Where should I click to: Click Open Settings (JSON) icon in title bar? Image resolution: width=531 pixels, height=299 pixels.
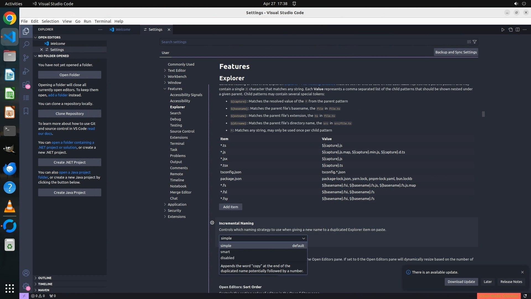(x=510, y=30)
